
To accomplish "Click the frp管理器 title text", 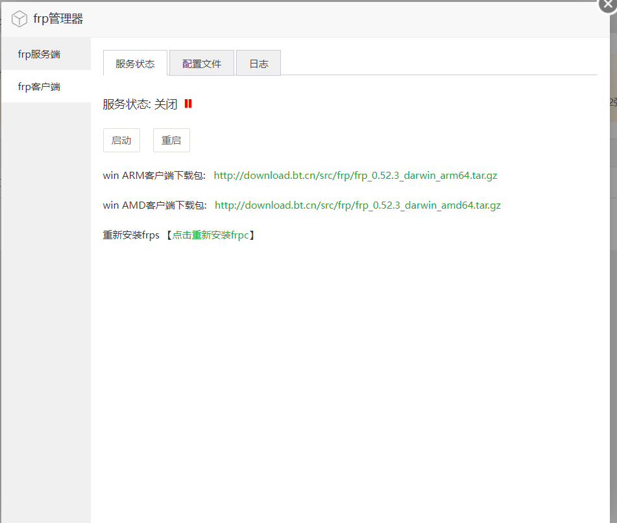I will 58,19.
